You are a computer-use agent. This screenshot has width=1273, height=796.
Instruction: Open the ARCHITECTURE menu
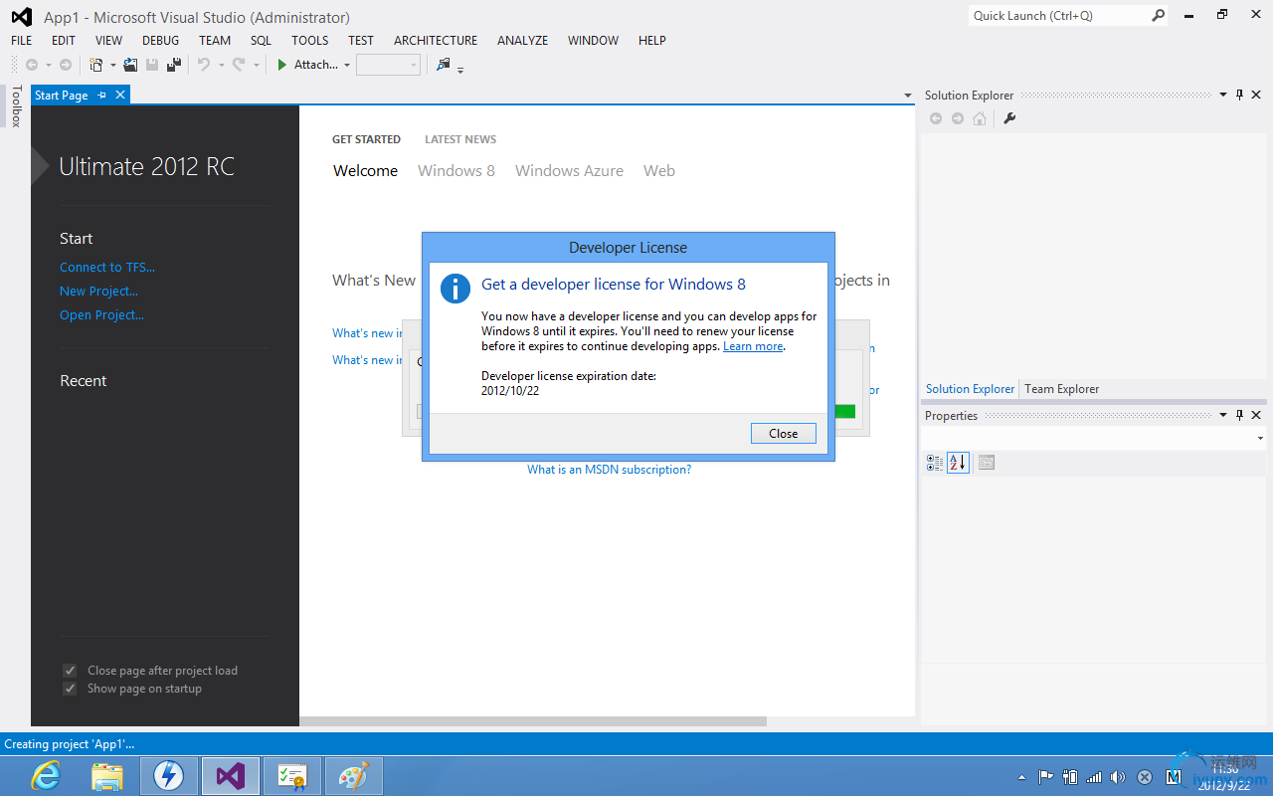(x=436, y=41)
